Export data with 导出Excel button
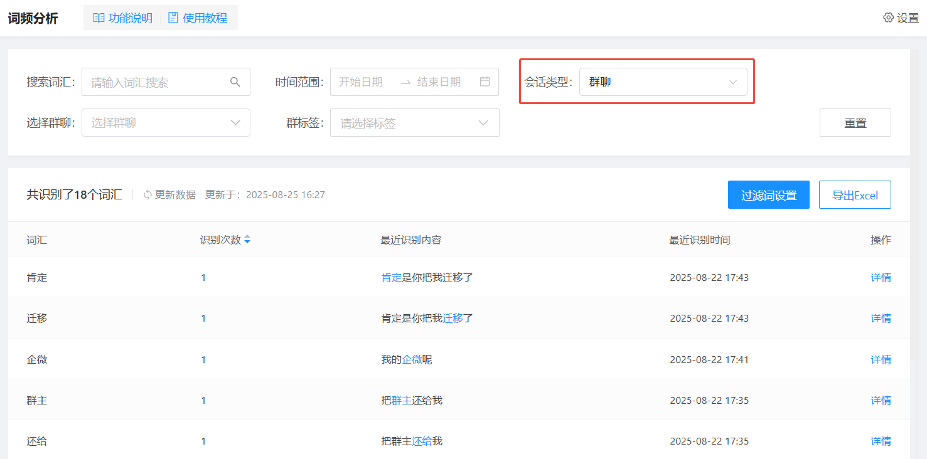The image size is (927, 459). pos(854,195)
